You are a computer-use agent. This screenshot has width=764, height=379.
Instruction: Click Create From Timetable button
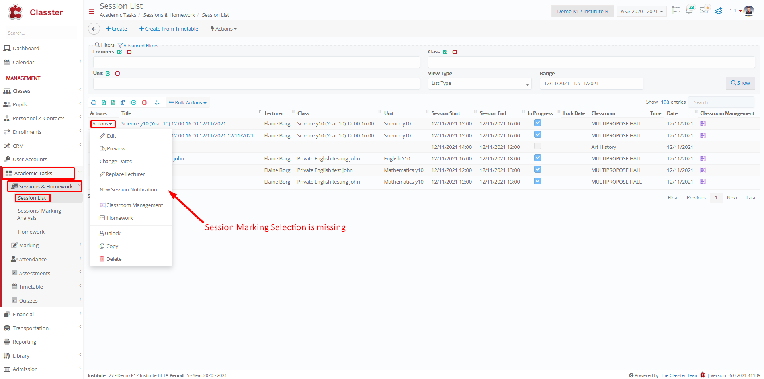tap(169, 29)
